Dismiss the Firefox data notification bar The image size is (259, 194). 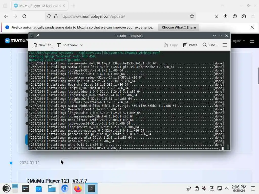pyautogui.click(x=252, y=27)
